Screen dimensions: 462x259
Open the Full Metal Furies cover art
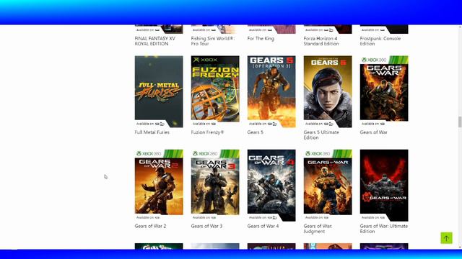tap(159, 91)
